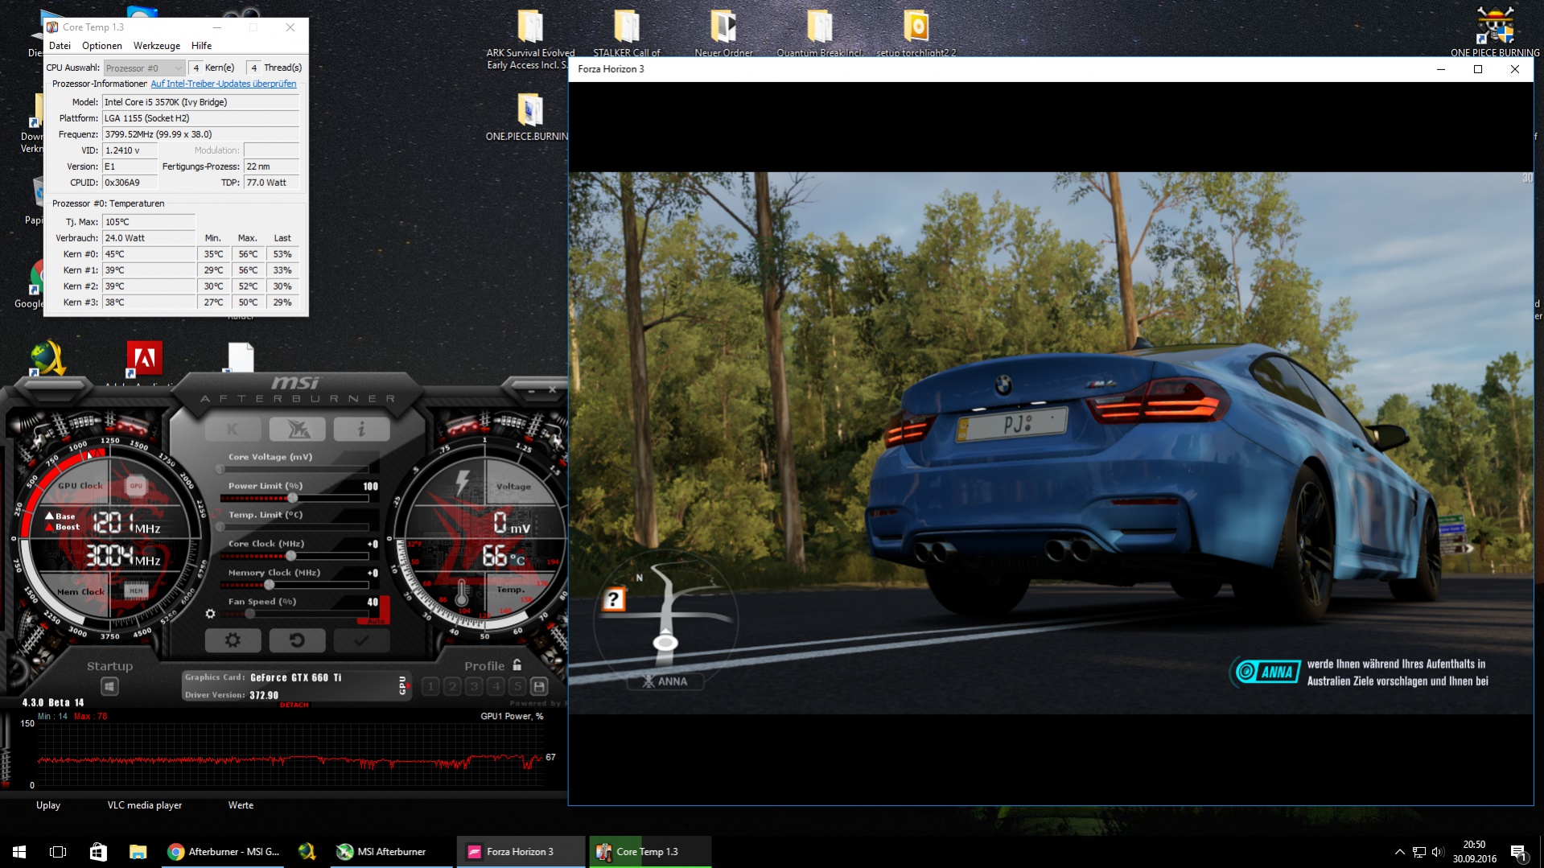
Task: Select profile slot 2 in Afterburner
Action: pos(452,686)
